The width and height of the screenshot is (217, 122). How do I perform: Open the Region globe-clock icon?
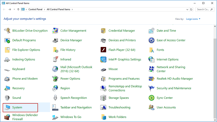click(55, 88)
